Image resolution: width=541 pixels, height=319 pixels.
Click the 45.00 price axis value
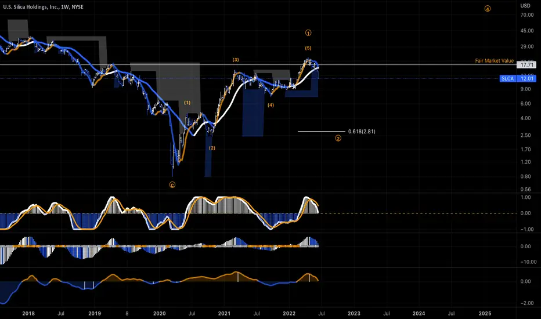pos(527,31)
